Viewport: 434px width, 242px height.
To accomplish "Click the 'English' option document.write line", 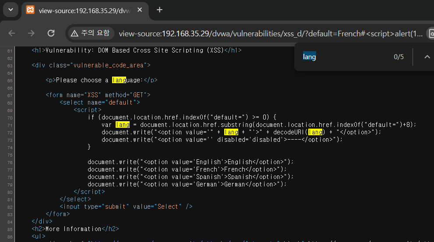I will pyautogui.click(x=191, y=162).
